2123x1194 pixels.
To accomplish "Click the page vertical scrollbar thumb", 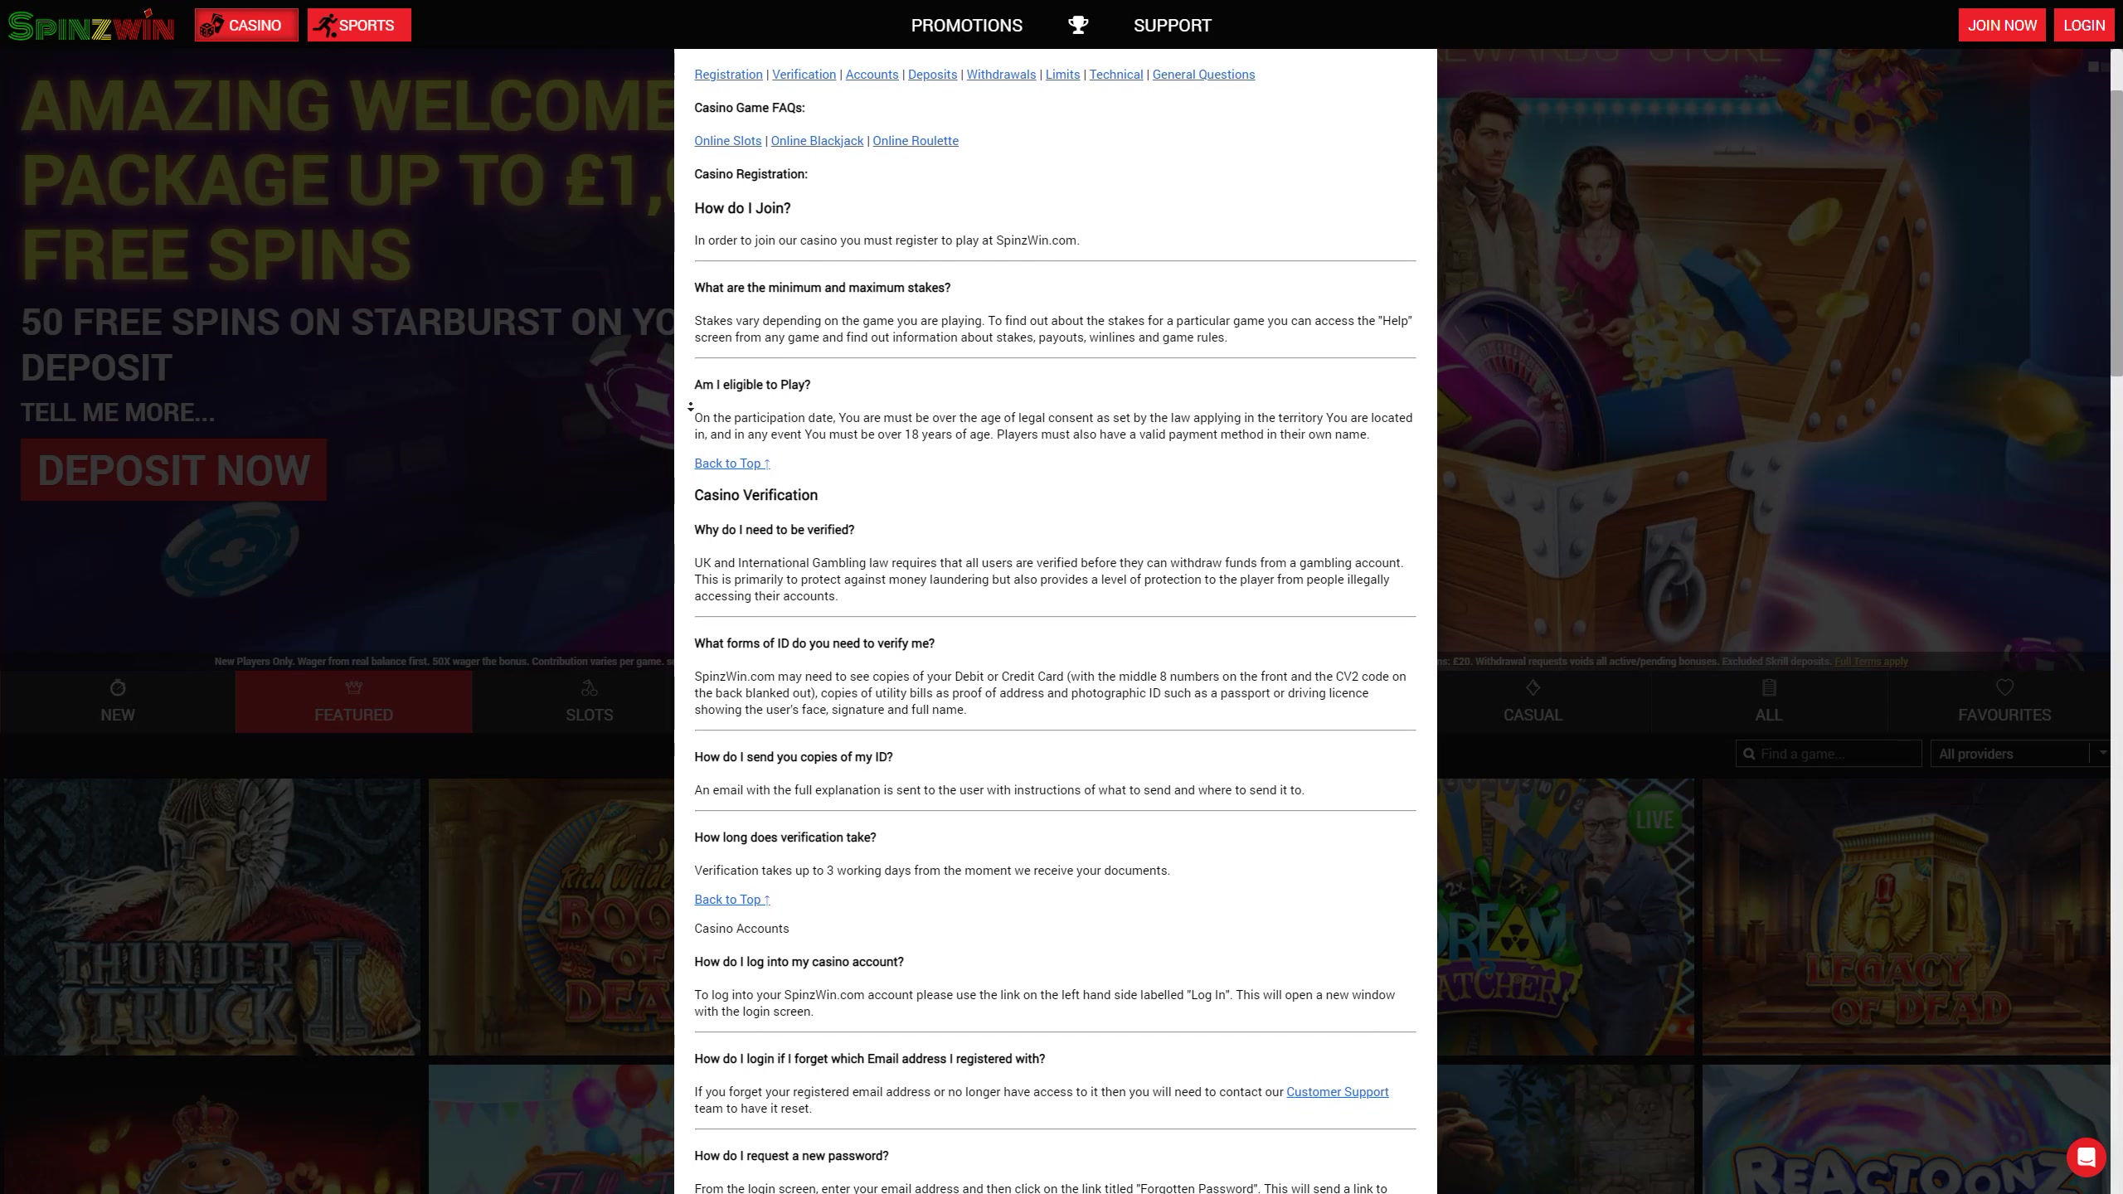I will [2116, 232].
